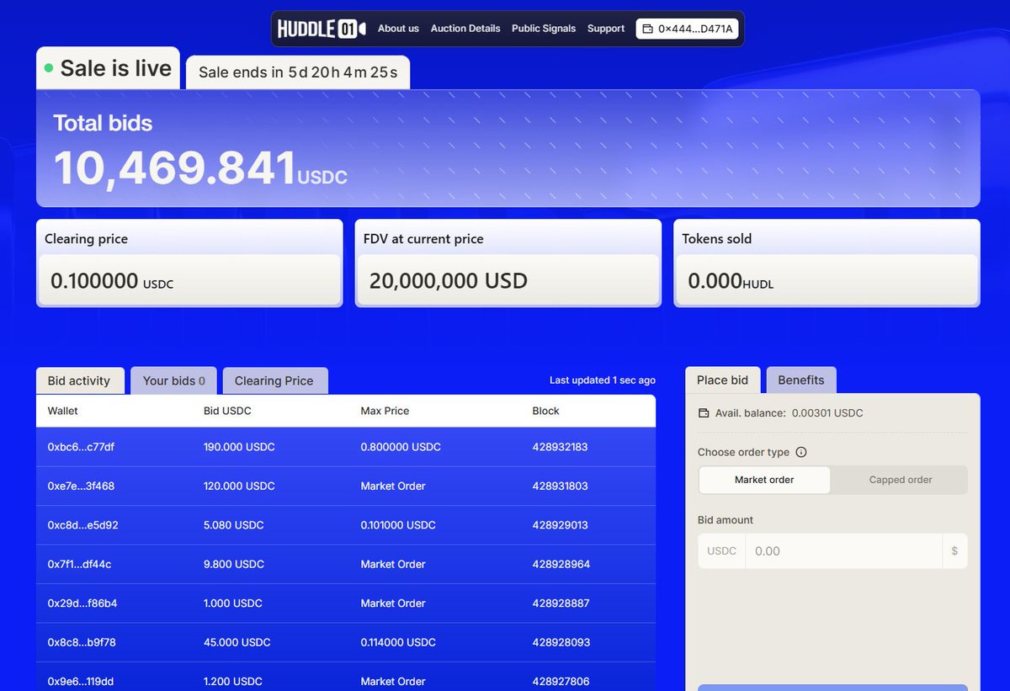Click the order type info icon
Image resolution: width=1010 pixels, height=691 pixels.
pyautogui.click(x=801, y=452)
